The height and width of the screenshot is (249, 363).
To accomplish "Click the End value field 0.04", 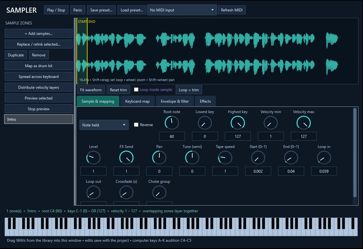I will 291,171.
